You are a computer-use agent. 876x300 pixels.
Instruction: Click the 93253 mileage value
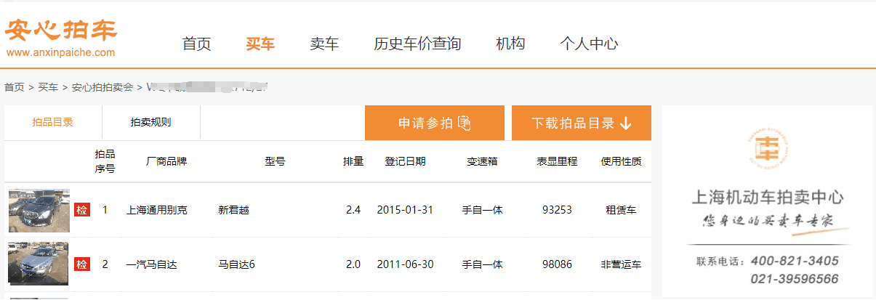557,210
